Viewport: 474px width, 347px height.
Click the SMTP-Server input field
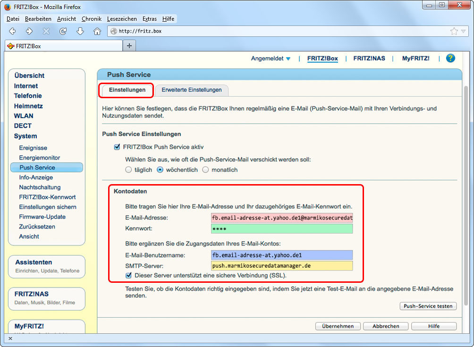pyautogui.click(x=282, y=266)
